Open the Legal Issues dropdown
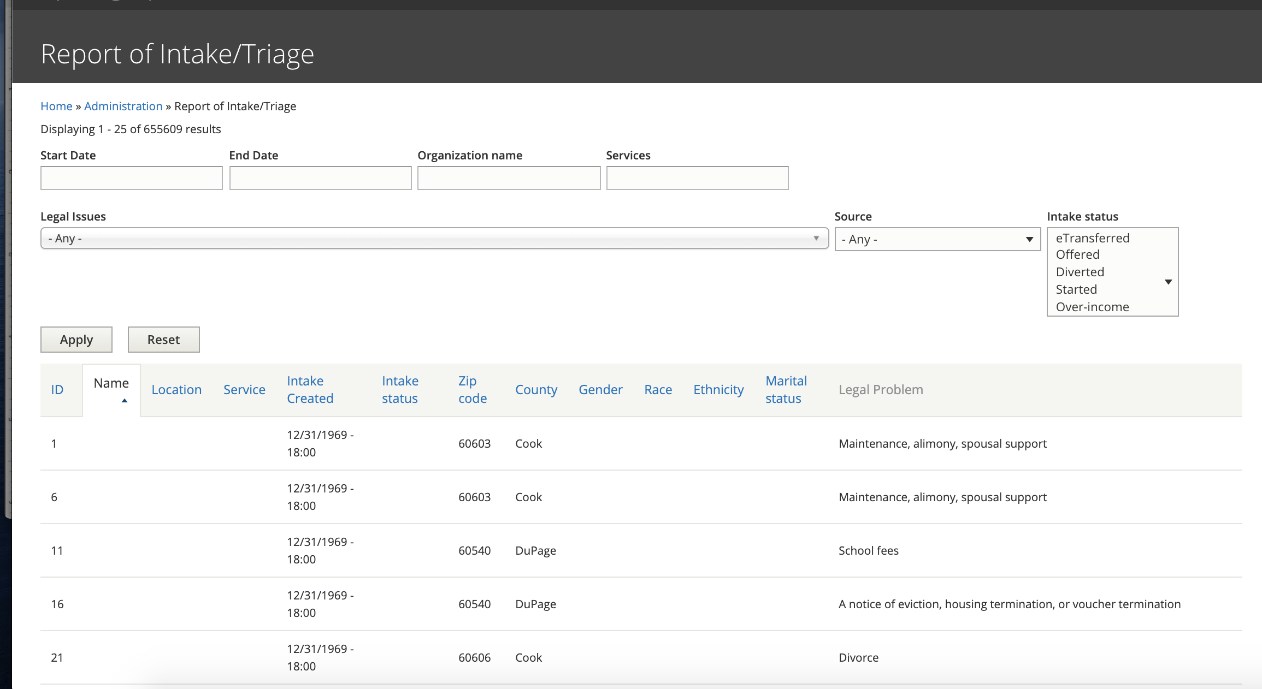This screenshot has height=689, width=1262. (x=434, y=239)
